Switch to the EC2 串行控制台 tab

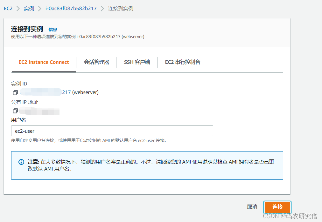click(183, 62)
